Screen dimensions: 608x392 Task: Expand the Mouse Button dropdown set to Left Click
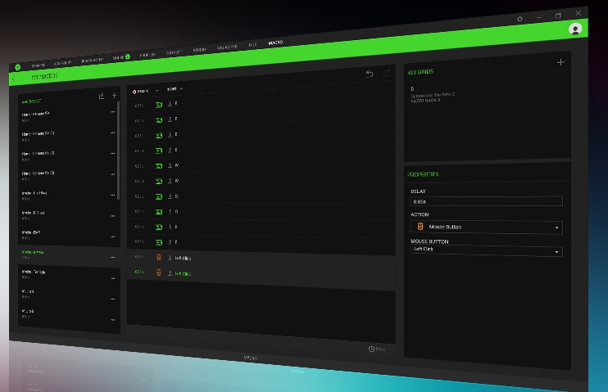point(486,252)
